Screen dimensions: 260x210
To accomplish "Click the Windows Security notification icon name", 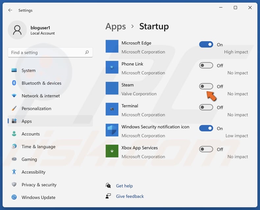I will point(155,127).
